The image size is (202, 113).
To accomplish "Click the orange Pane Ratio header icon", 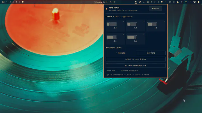I will click(x=106, y=9).
